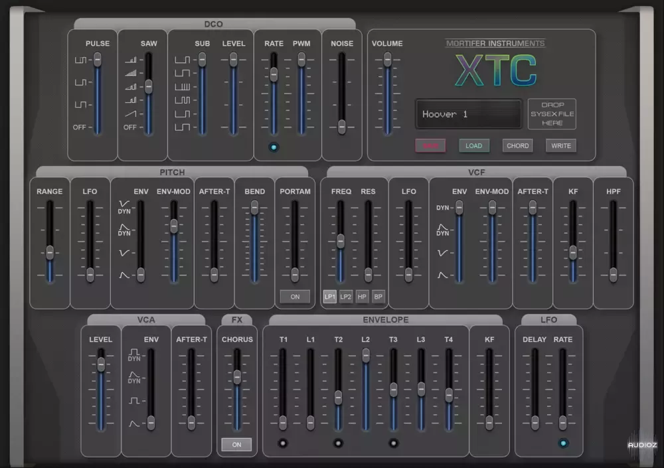Click the Mortifer Instruments label
Screen dimensions: 664x468
(x=495, y=43)
